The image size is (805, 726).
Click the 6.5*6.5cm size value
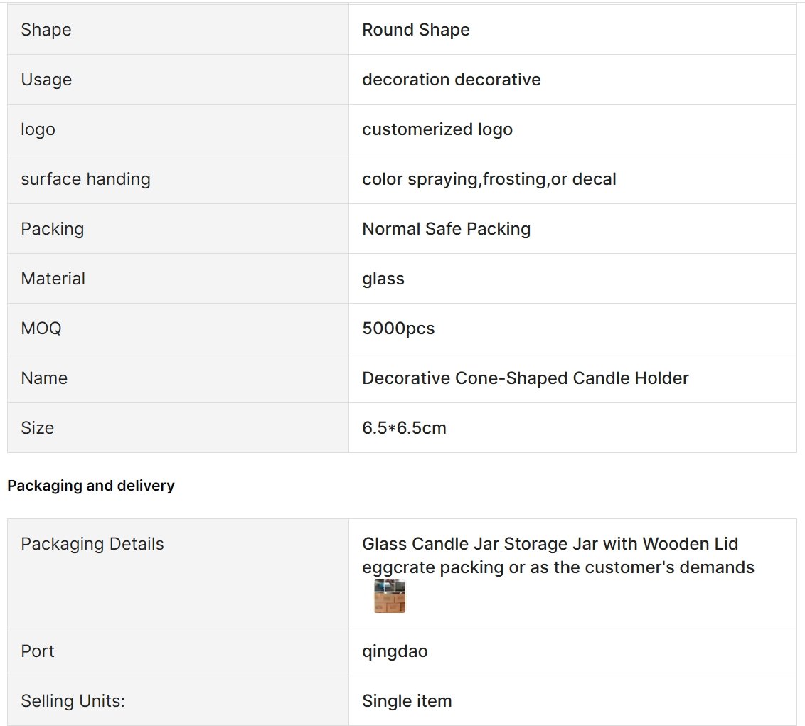coord(404,428)
